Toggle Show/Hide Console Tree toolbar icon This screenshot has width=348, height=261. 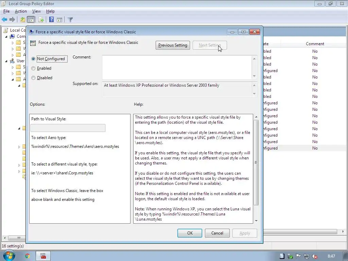[31, 19]
